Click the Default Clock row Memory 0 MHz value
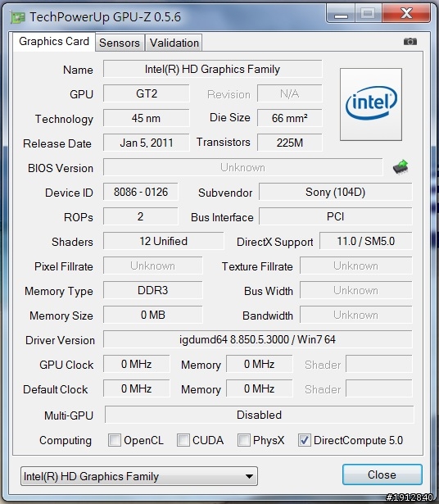439x504 pixels. (260, 388)
